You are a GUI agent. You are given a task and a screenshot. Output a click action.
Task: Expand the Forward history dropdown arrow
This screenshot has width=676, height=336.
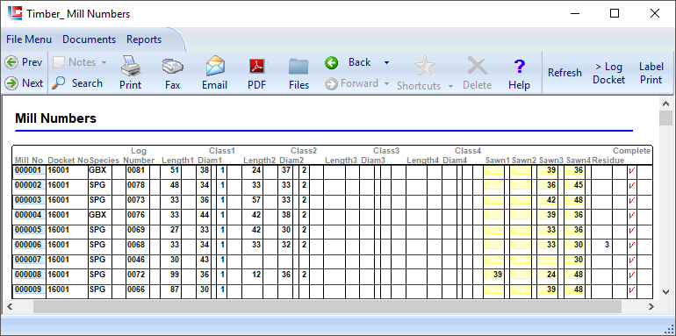tap(386, 83)
